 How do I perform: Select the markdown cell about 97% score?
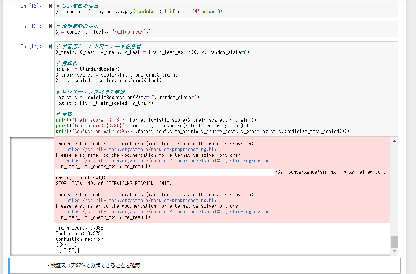[204, 265]
